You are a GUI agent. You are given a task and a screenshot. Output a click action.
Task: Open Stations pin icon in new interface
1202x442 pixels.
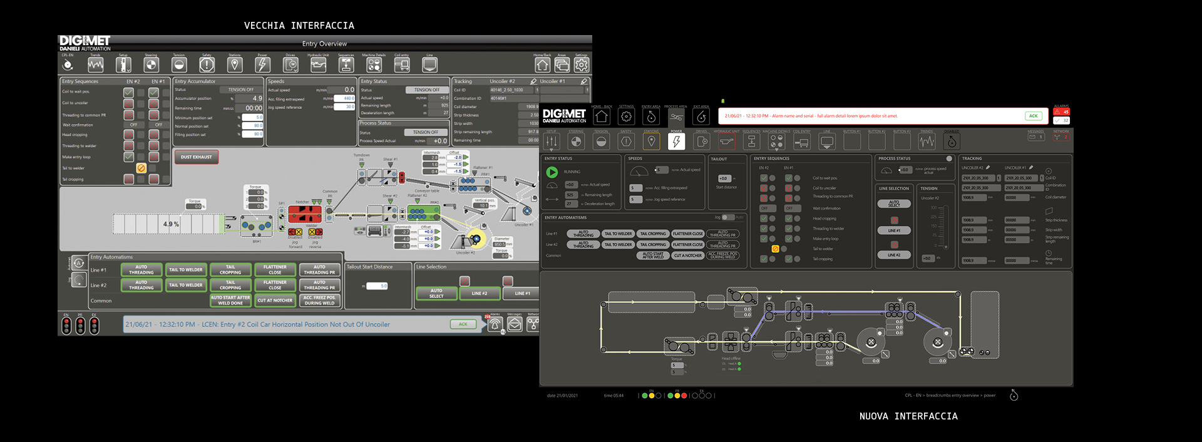click(651, 142)
